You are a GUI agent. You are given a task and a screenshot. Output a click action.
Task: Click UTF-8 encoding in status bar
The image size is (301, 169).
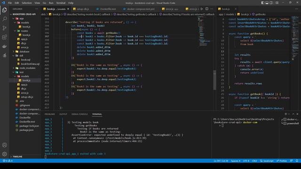coord(246,161)
